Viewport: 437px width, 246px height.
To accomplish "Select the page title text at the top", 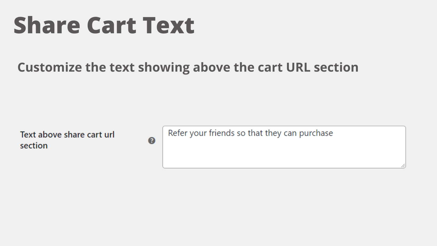I will (x=104, y=25).
